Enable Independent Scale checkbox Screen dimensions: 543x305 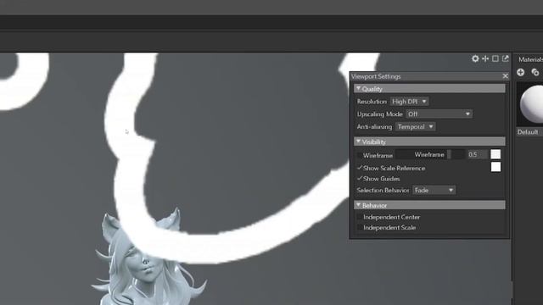pyautogui.click(x=360, y=227)
